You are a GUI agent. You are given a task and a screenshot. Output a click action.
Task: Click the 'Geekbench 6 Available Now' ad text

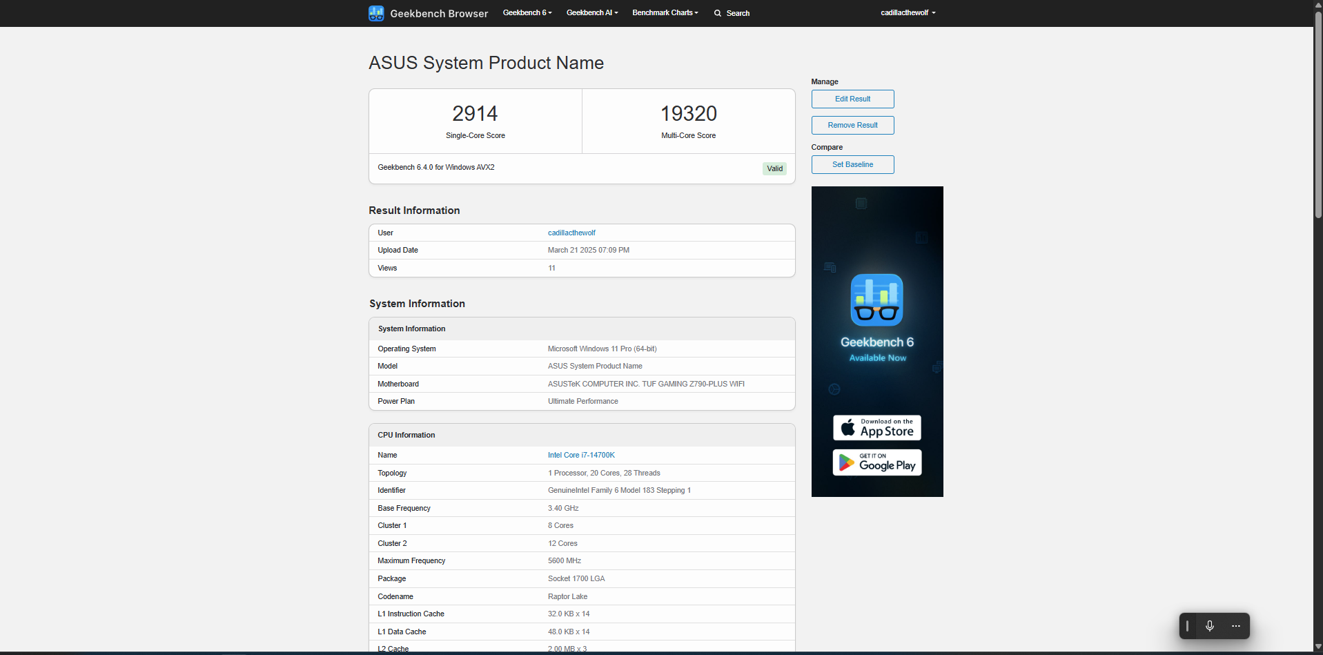[x=877, y=349]
